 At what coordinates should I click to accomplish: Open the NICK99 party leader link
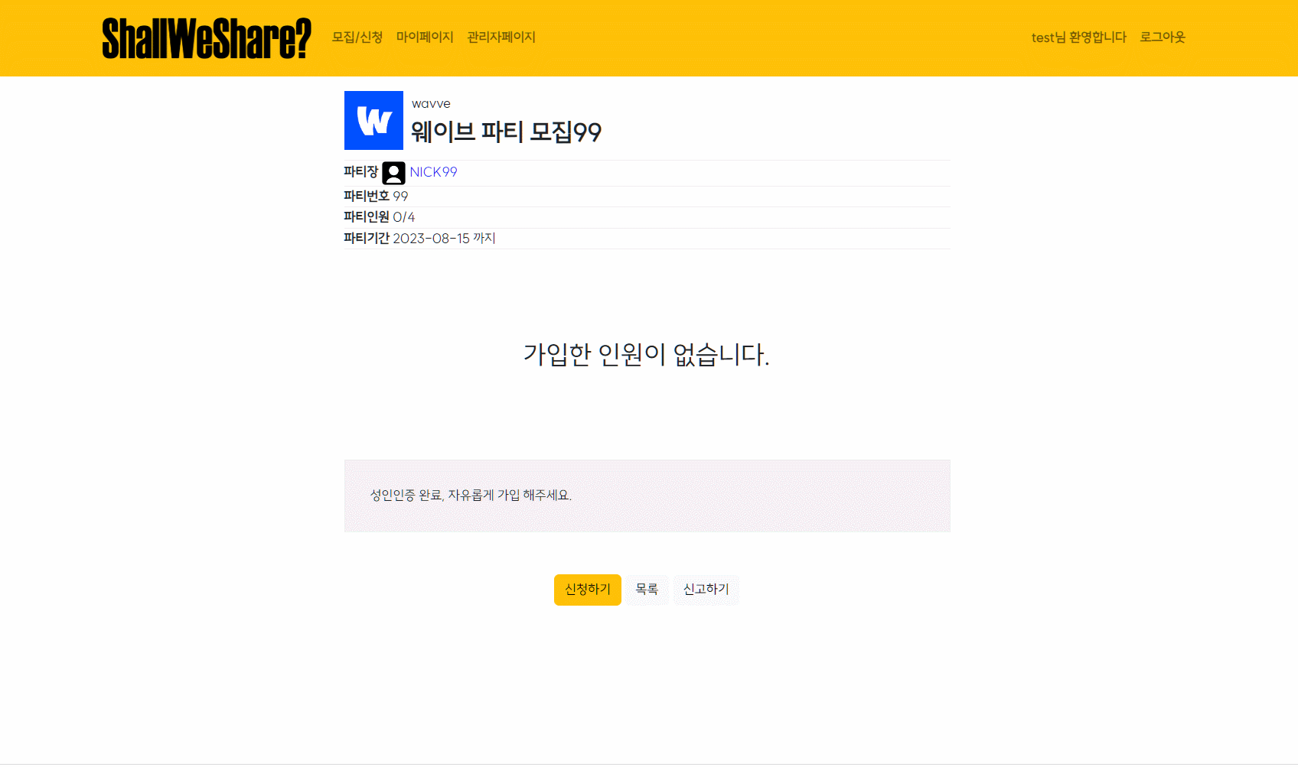point(433,172)
